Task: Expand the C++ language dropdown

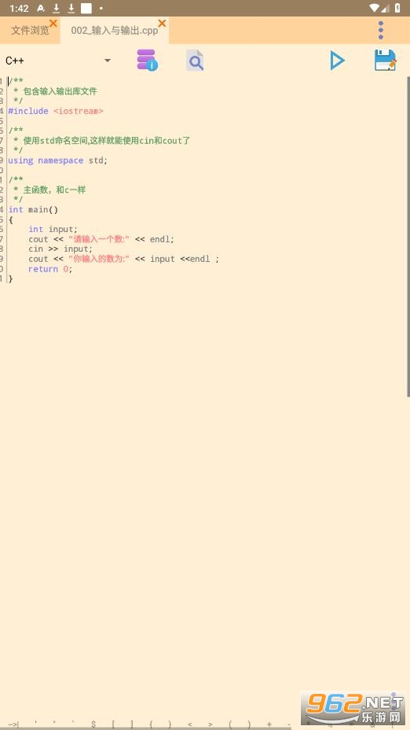Action: tap(58, 61)
